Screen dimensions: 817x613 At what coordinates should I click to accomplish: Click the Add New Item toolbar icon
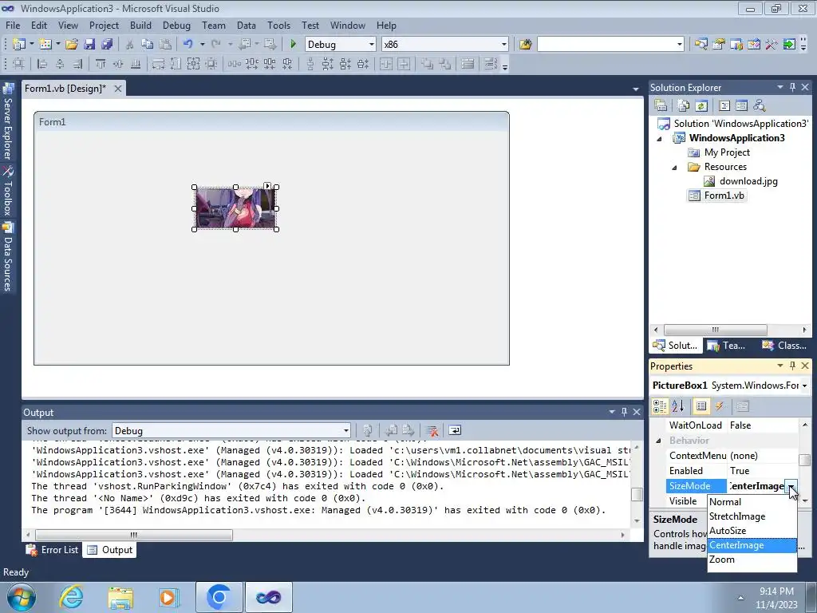pyautogui.click(x=45, y=45)
